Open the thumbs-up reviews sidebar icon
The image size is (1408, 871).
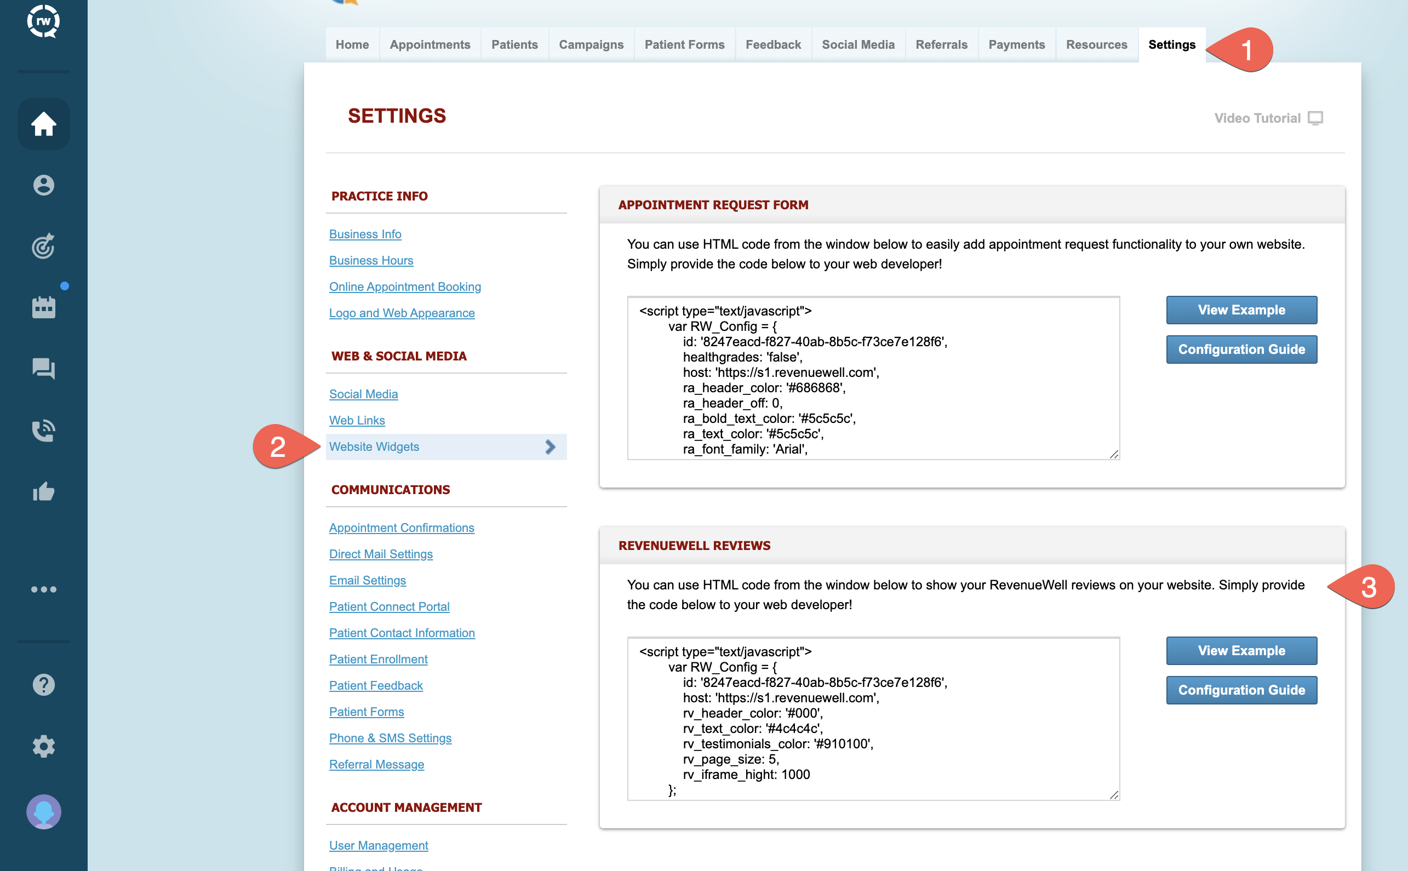(43, 491)
